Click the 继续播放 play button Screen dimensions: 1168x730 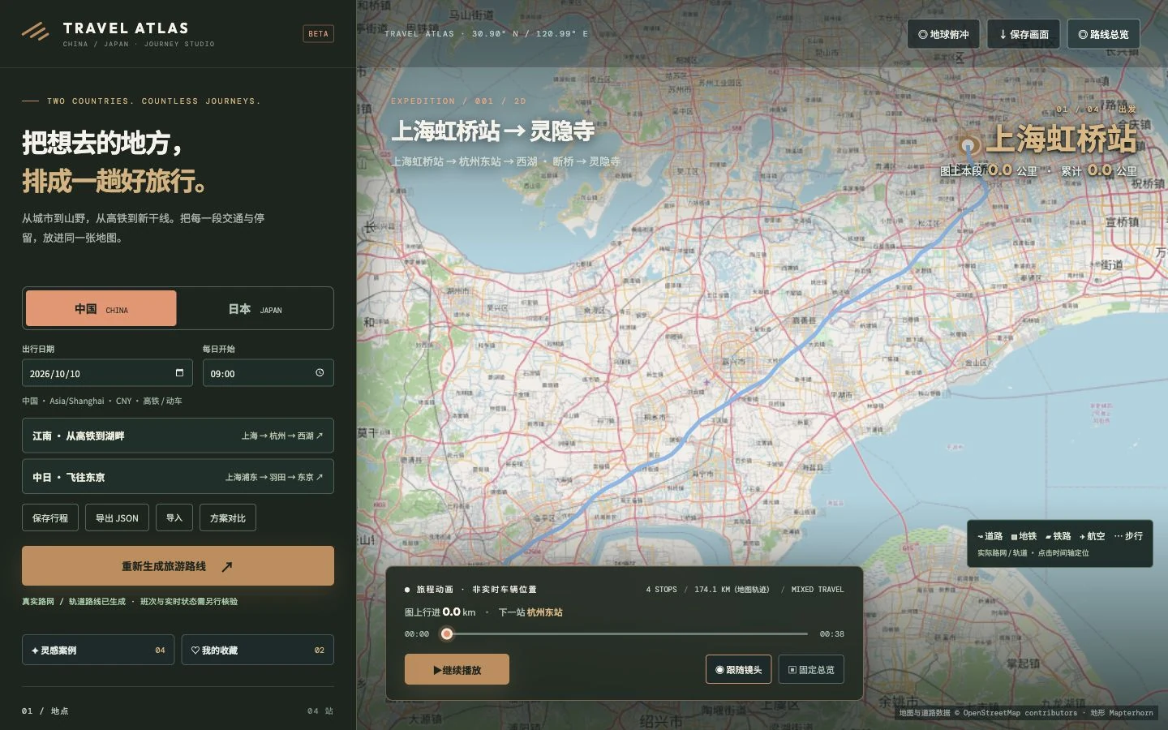457,670
